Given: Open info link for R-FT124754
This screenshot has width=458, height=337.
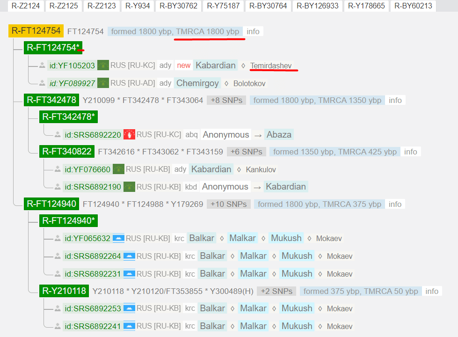Looking at the screenshot, I should (x=253, y=31).
